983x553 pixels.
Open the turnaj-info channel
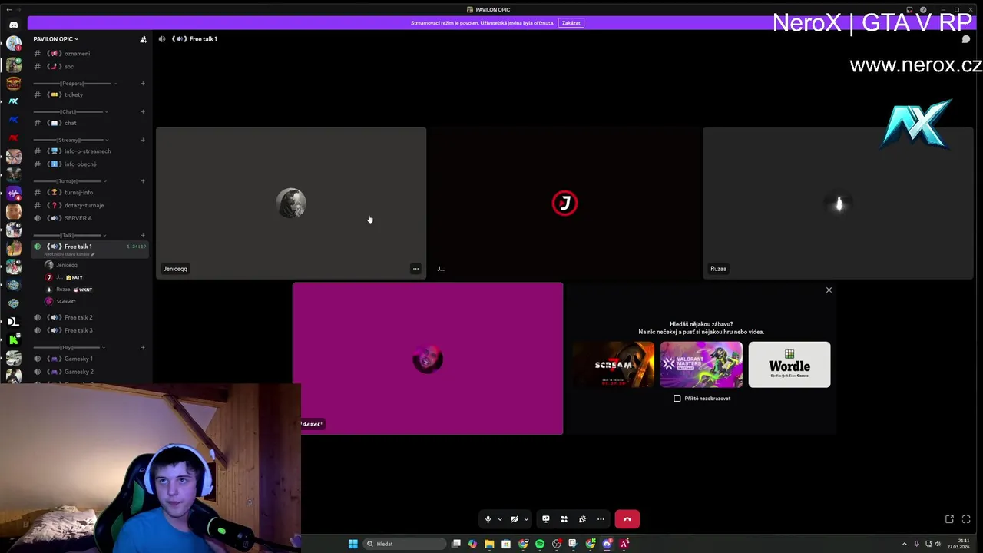pyautogui.click(x=90, y=193)
